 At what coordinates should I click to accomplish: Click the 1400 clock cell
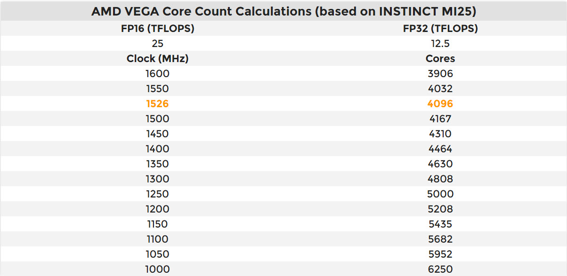coord(157,149)
